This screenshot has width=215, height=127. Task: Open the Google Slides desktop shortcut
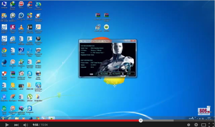pos(13,86)
